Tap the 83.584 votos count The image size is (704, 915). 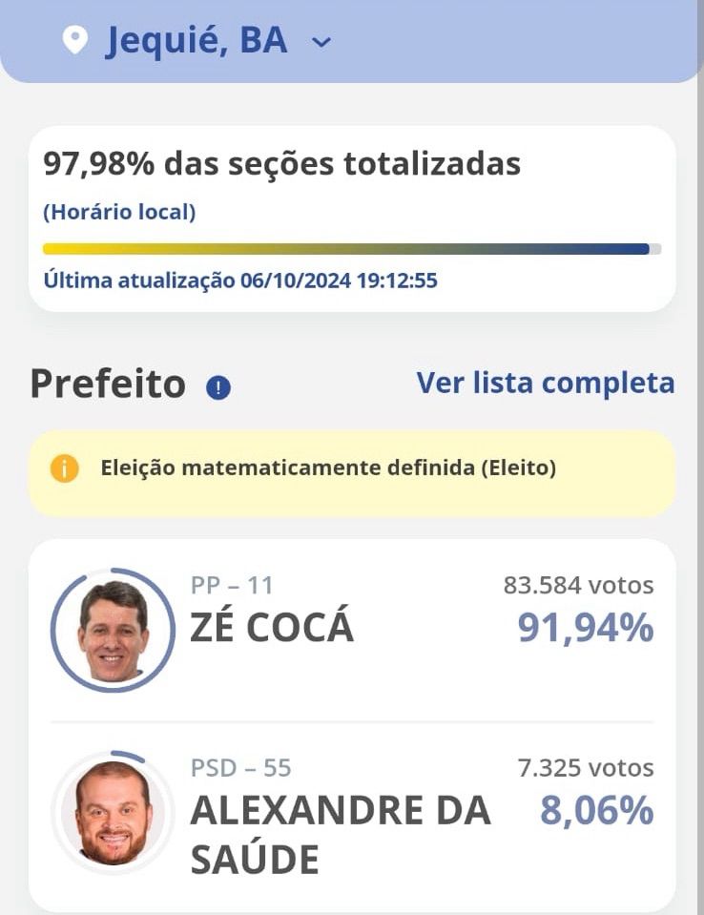[x=579, y=585]
